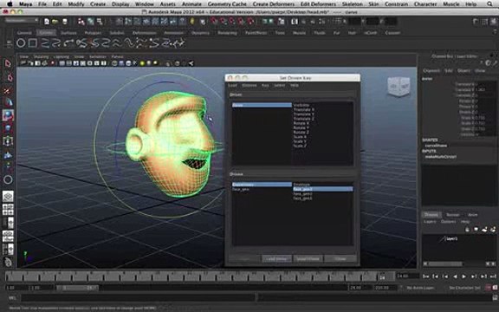Switch to the Polygons shelf tab
This screenshot has height=312, width=499.
pyautogui.click(x=93, y=33)
